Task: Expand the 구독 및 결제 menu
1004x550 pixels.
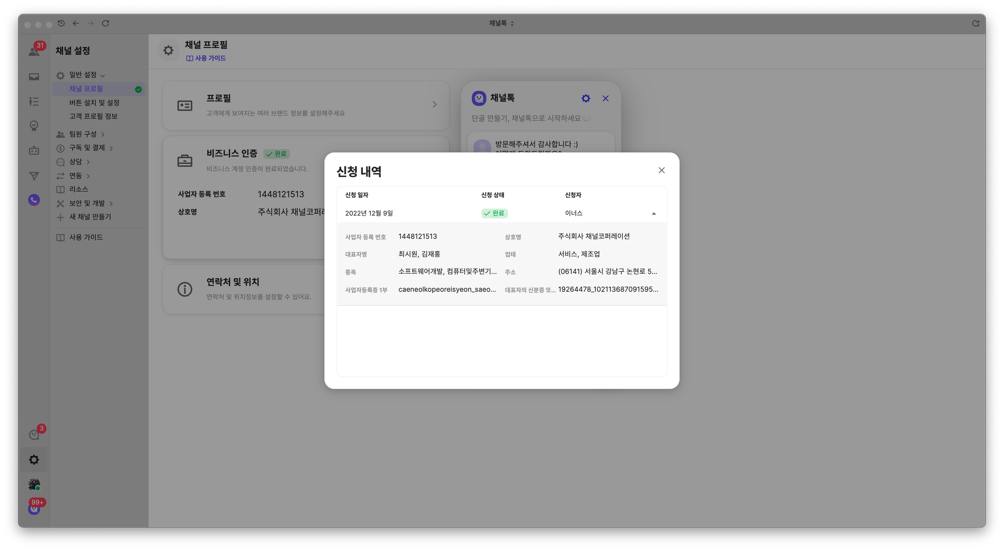Action: pyautogui.click(x=87, y=148)
